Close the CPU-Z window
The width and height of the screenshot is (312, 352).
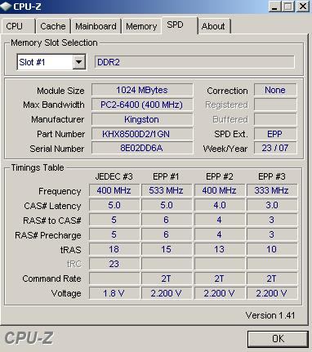[303, 7]
